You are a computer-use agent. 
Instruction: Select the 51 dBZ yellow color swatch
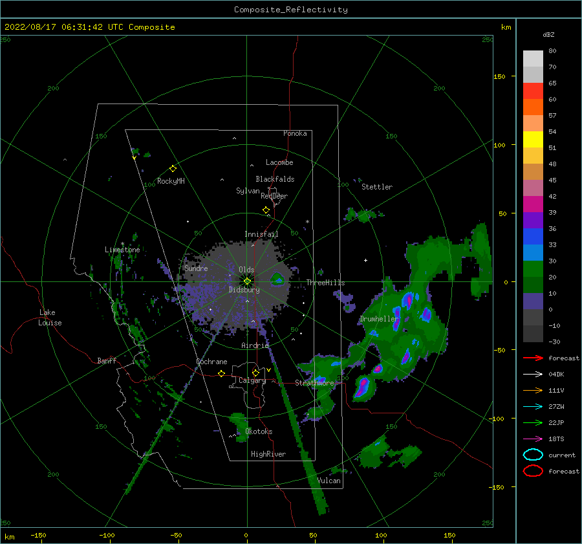533,140
